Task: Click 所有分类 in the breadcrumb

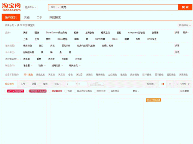Action: tap(9, 25)
